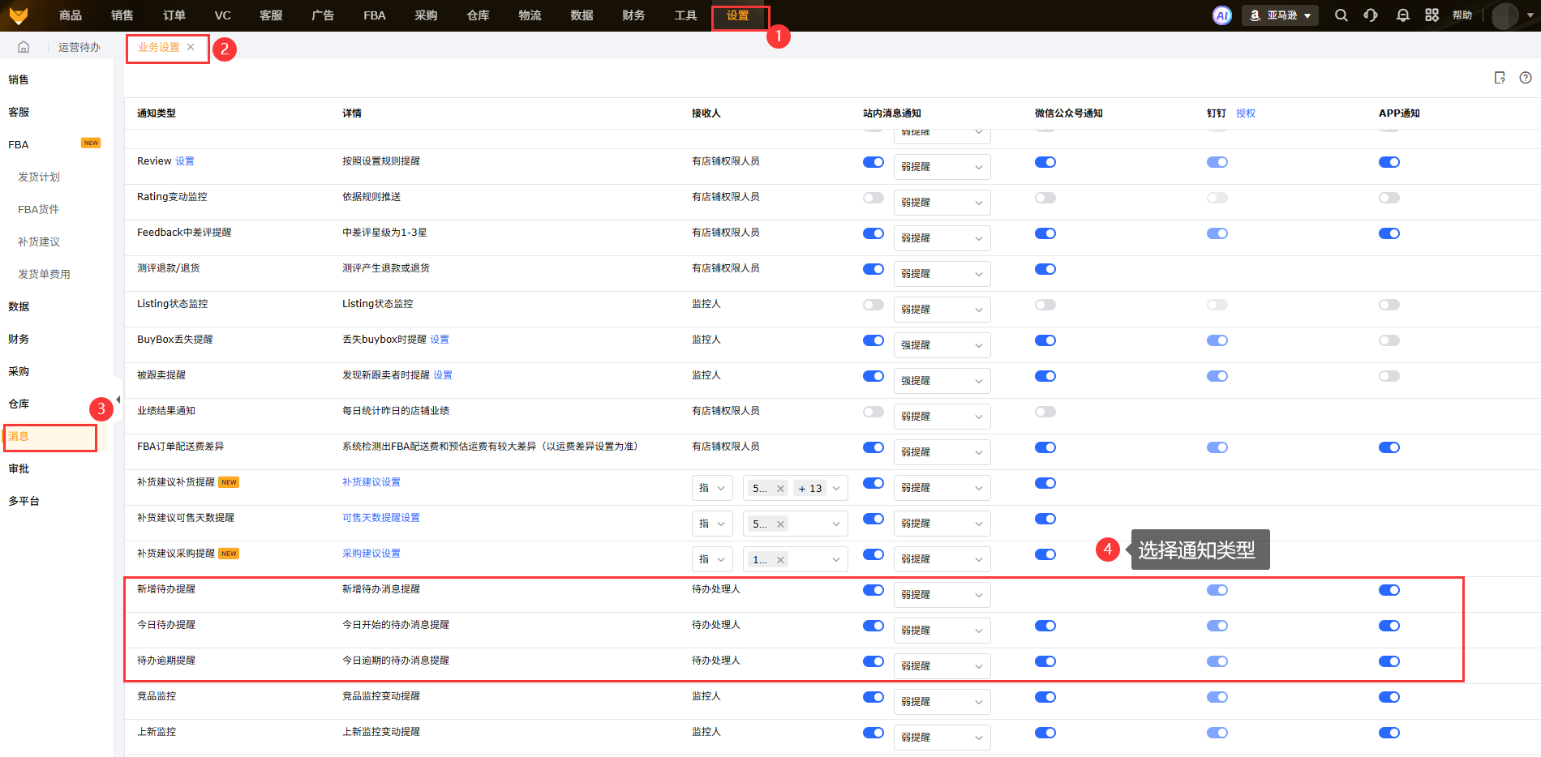Click the 帮助 button in top bar
This screenshot has height=757, width=1541.
[1462, 15]
